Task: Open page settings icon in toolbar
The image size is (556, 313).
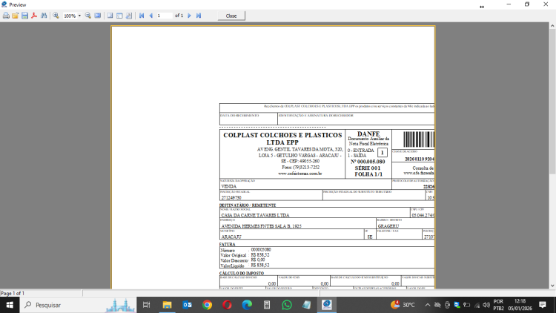Action: [x=129, y=16]
